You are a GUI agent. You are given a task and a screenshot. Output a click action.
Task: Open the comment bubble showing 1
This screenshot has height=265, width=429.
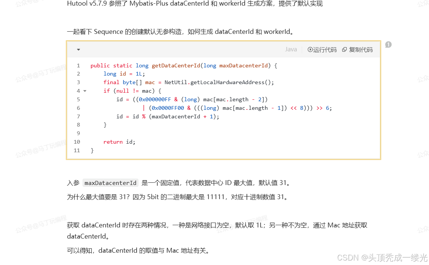(x=388, y=45)
